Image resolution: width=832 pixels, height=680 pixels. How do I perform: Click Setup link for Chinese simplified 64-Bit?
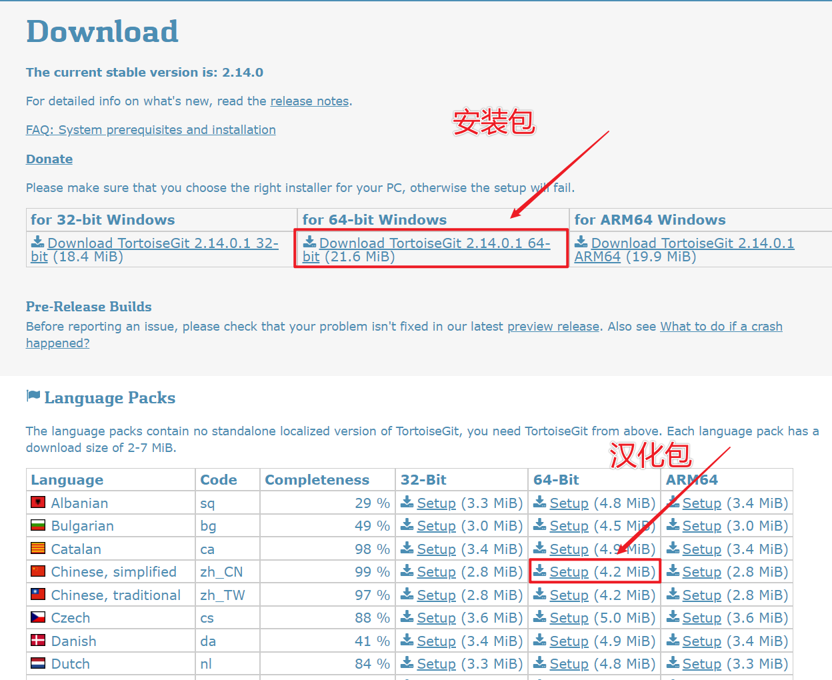569,572
